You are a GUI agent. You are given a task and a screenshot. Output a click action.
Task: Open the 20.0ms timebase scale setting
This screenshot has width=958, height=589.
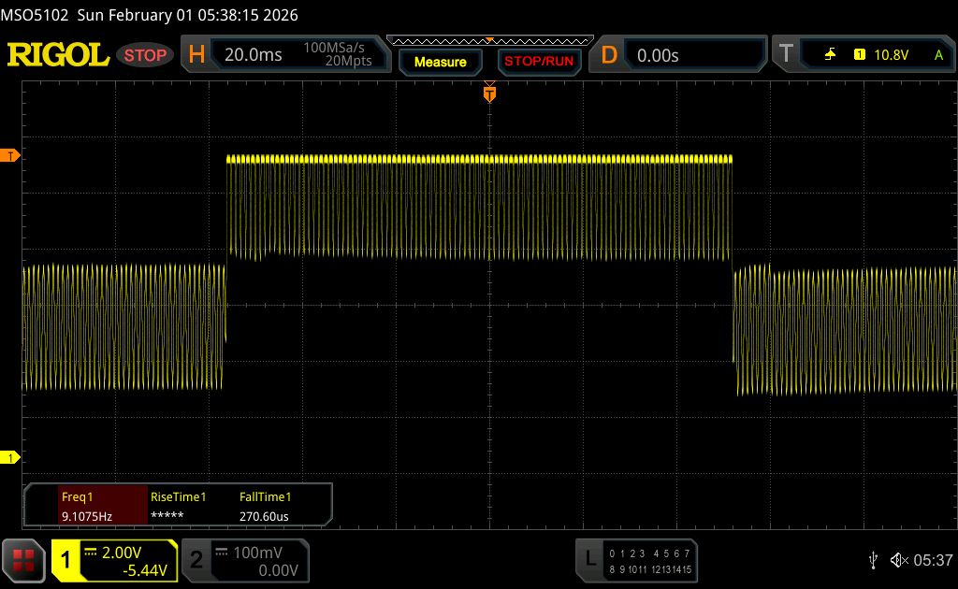tap(254, 55)
